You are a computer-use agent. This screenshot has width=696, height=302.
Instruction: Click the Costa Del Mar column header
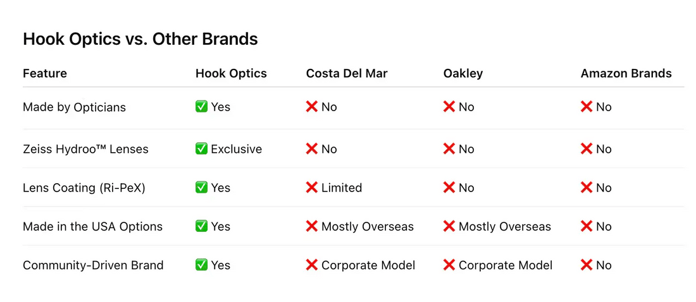click(x=347, y=73)
